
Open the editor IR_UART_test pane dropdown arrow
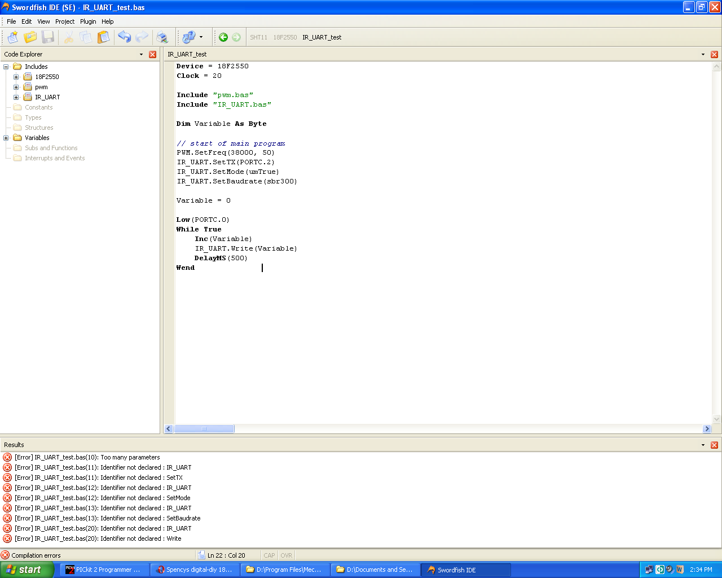[703, 55]
